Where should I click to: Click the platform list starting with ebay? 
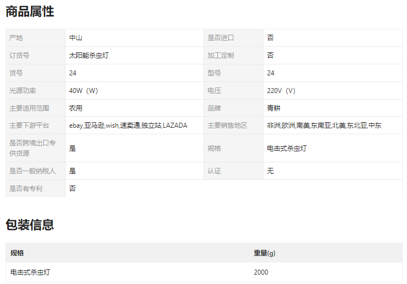(x=128, y=125)
